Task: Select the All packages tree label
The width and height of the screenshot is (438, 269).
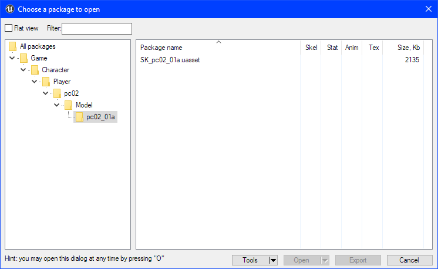Action: 38,46
